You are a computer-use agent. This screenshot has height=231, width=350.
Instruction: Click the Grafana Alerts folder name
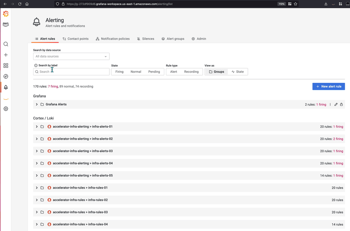(56, 104)
